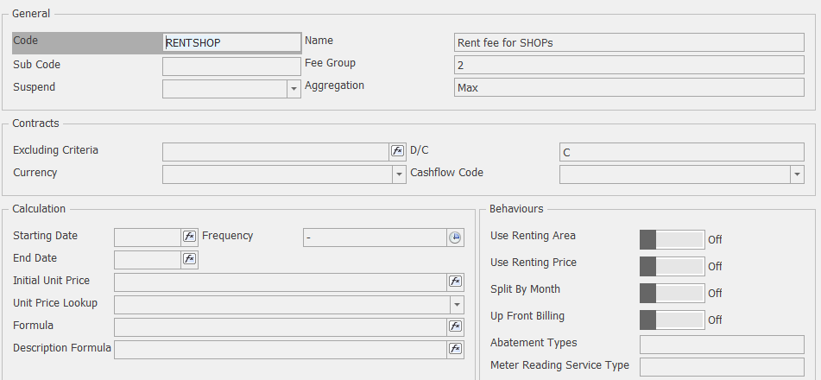Open formula editor for Description Formula
This screenshot has height=380, width=821.
[455, 350]
